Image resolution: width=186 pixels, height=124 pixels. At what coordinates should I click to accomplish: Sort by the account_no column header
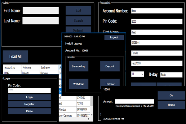click(12, 67)
